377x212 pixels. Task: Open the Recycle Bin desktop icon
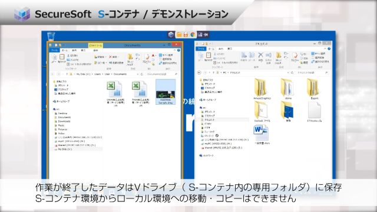pyautogui.click(x=51, y=37)
